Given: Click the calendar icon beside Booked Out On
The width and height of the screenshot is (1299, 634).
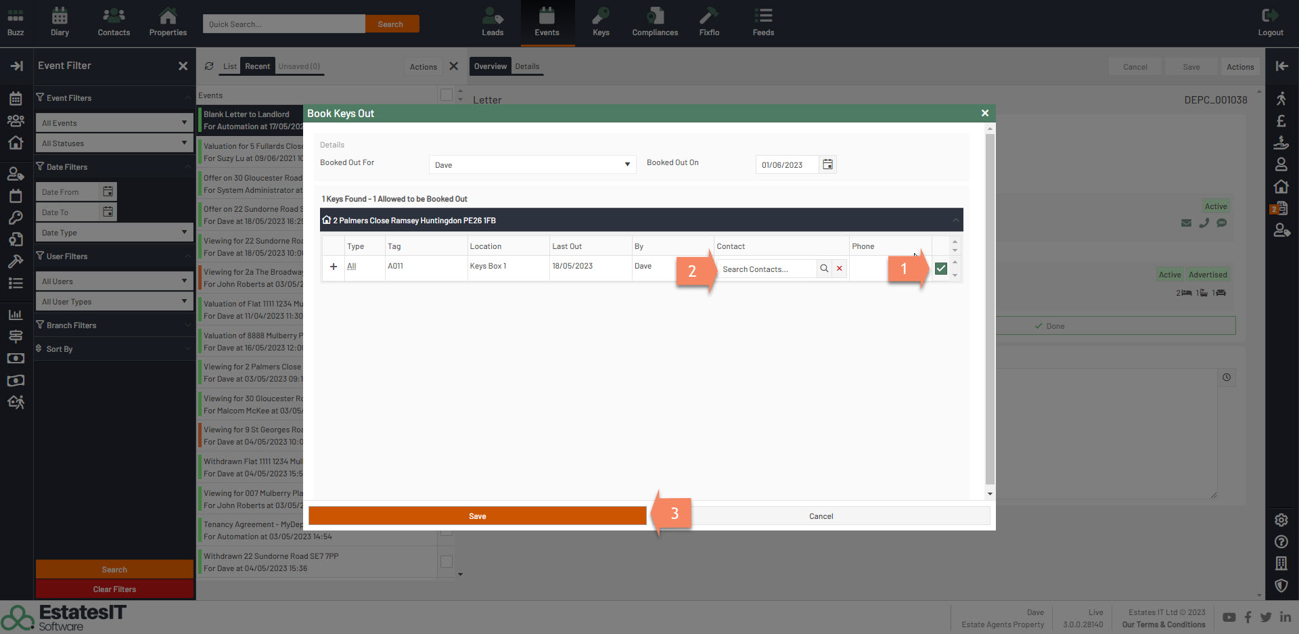Looking at the screenshot, I should pyautogui.click(x=827, y=164).
